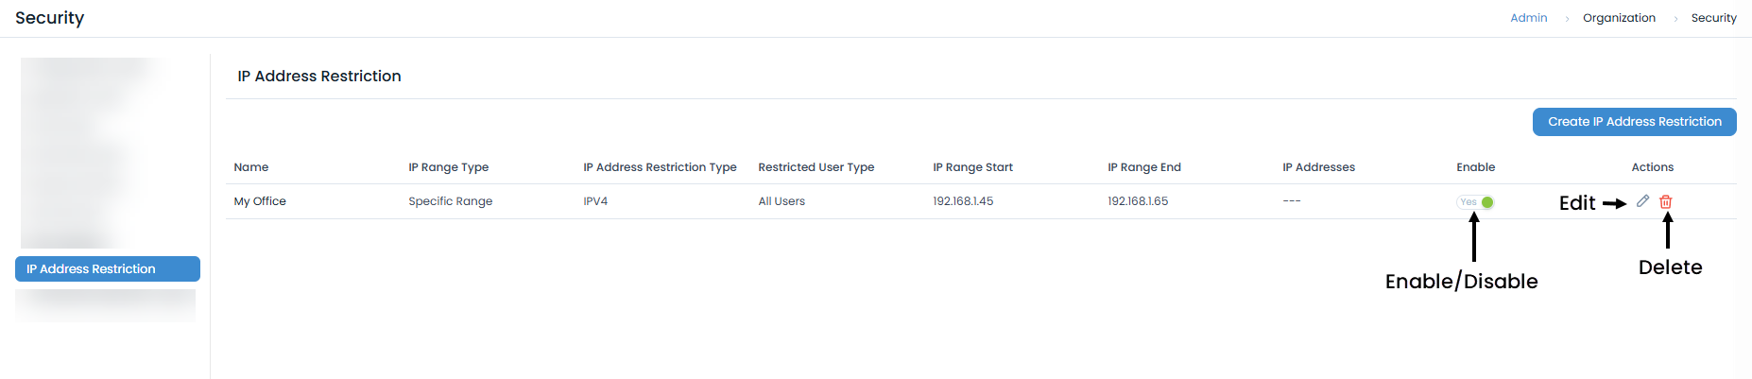This screenshot has width=1752, height=379.
Task: Go to the Organization breadcrumb
Action: click(x=1619, y=18)
